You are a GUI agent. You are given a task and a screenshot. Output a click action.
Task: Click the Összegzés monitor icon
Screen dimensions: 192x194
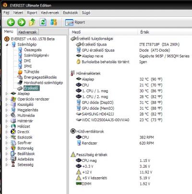point(20,50)
